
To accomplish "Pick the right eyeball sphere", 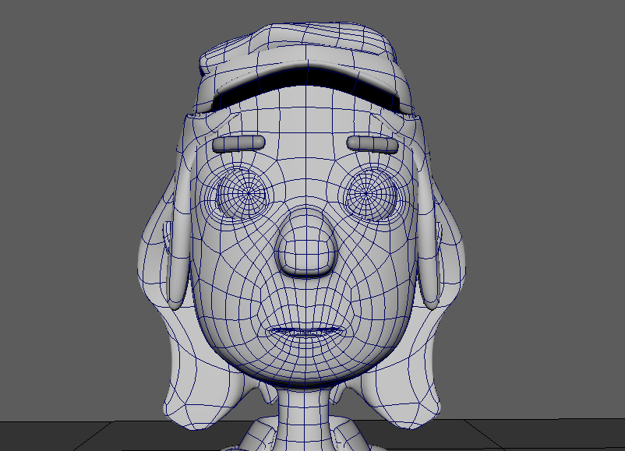I will pos(371,194).
